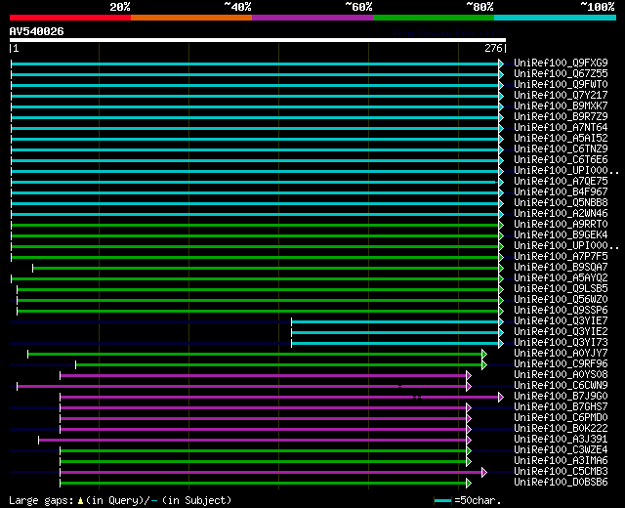Open the UniRef100_A3J391 hit label
This screenshot has height=508, width=625.
(561, 440)
